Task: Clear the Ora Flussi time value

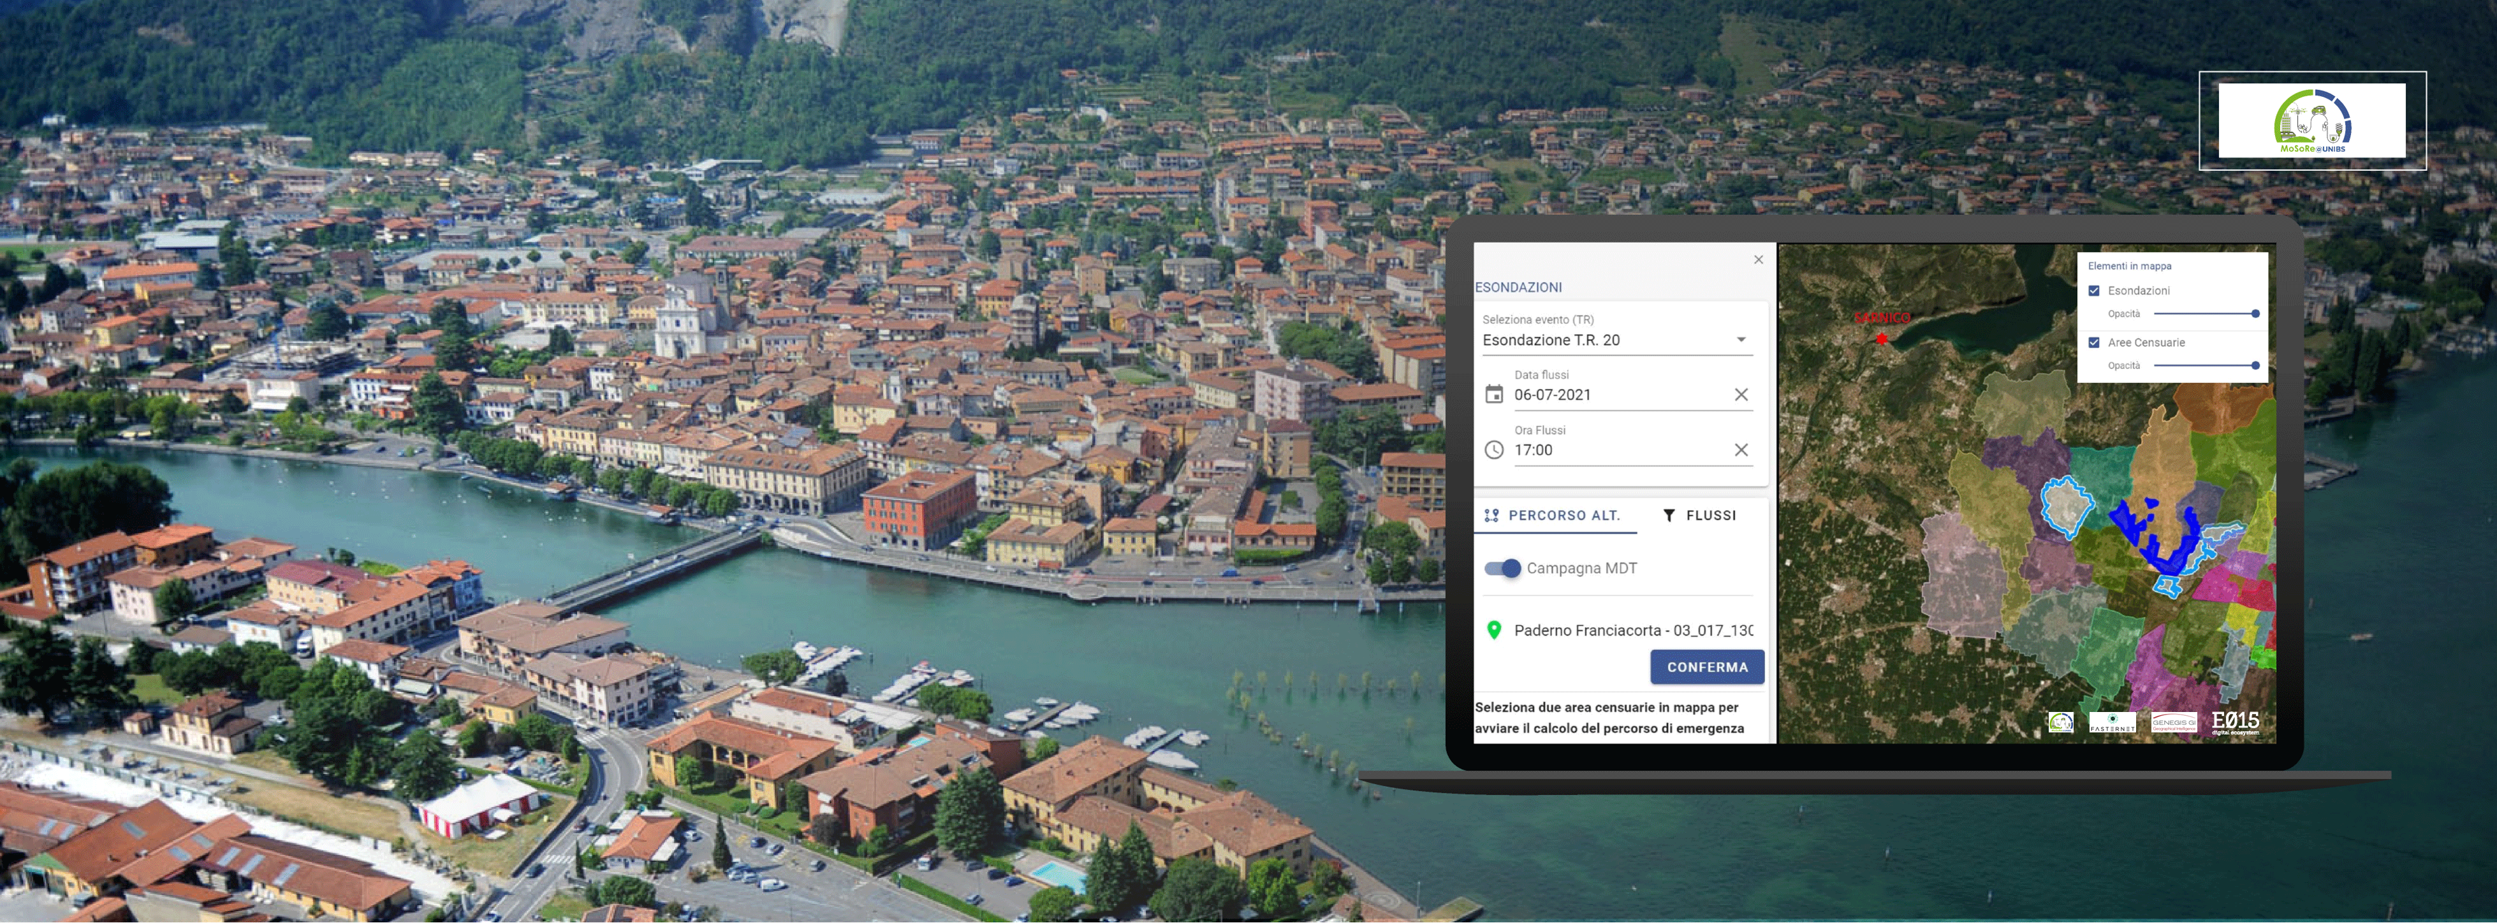Action: pyautogui.click(x=1741, y=449)
